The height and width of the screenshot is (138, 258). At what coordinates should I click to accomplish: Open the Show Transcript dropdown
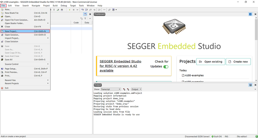111,89
